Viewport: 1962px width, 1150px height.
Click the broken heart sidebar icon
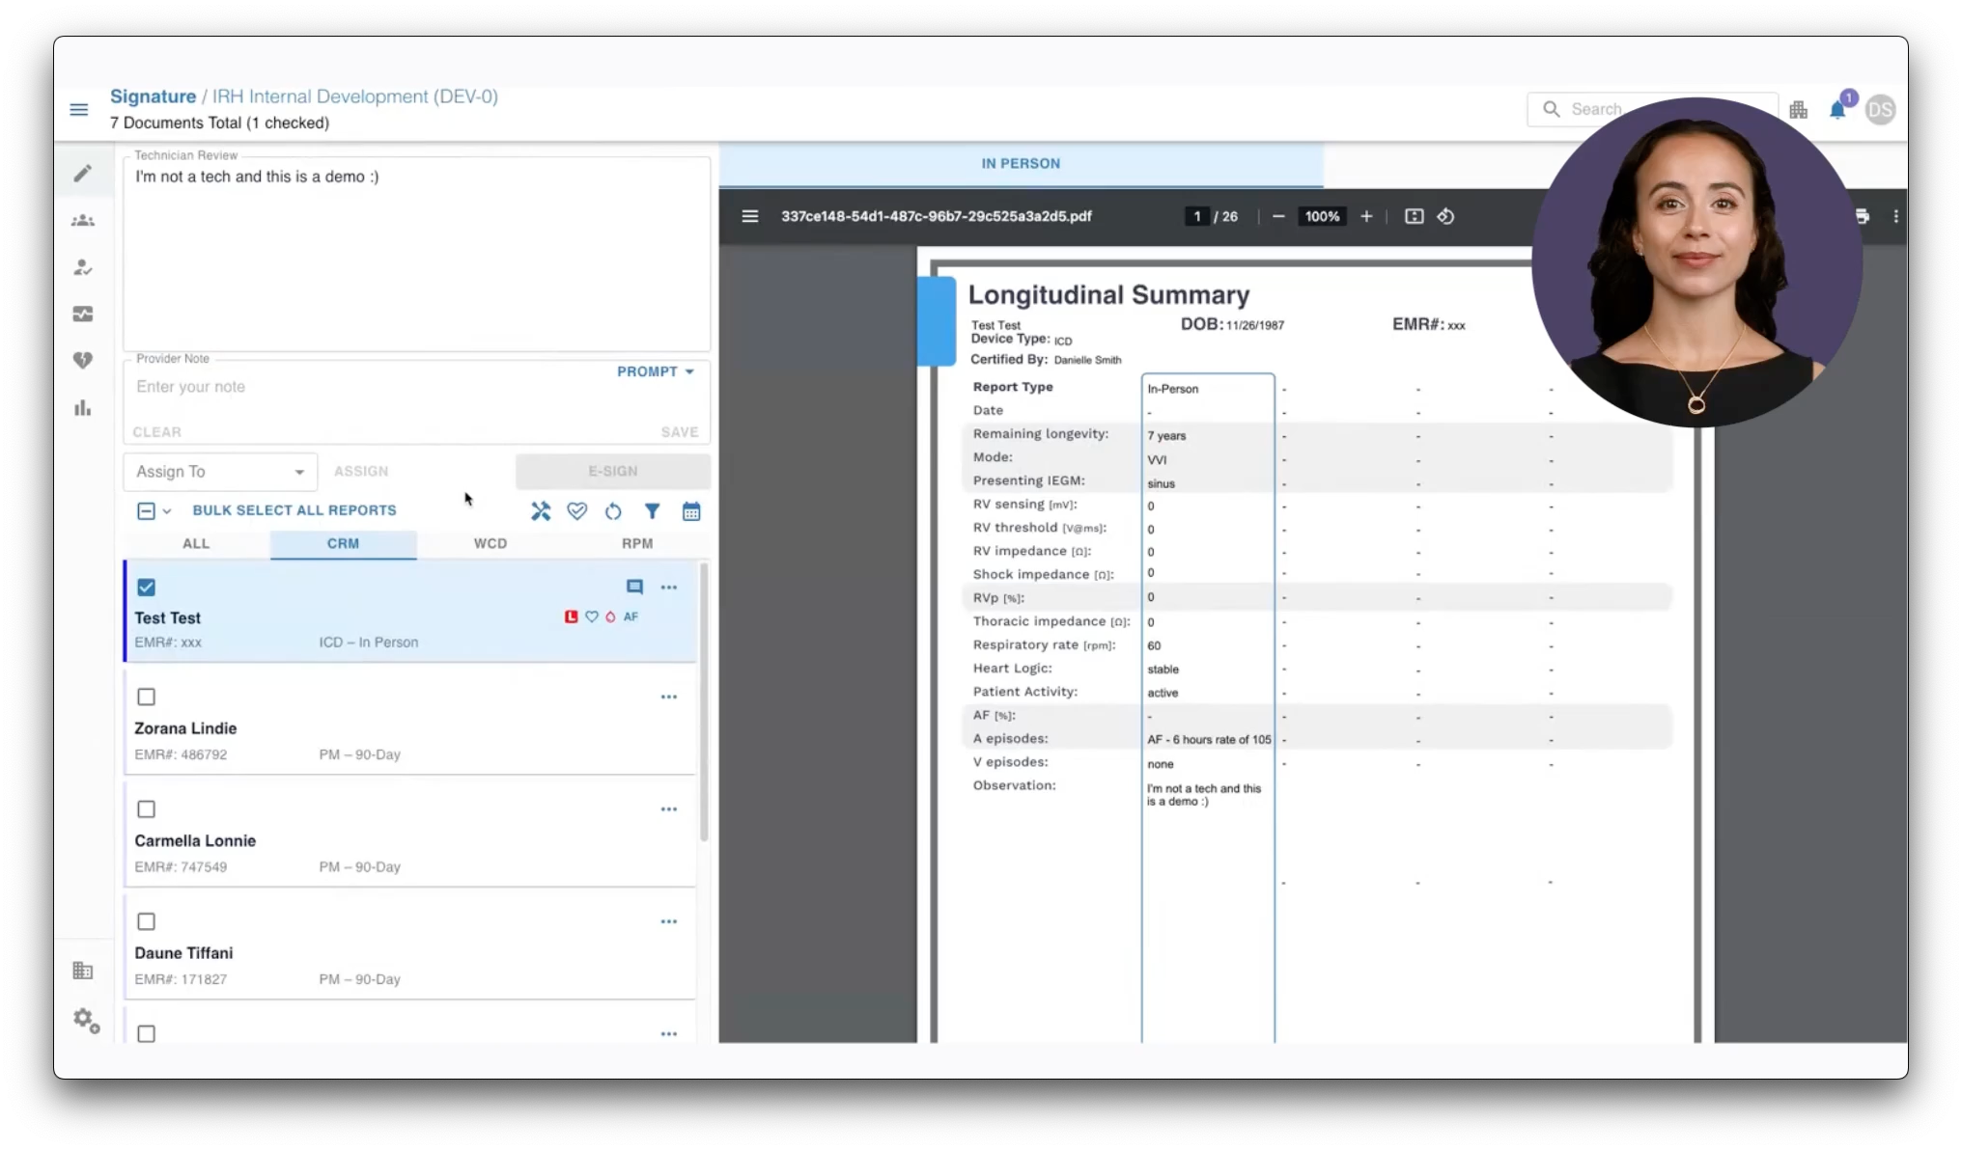[x=83, y=361]
